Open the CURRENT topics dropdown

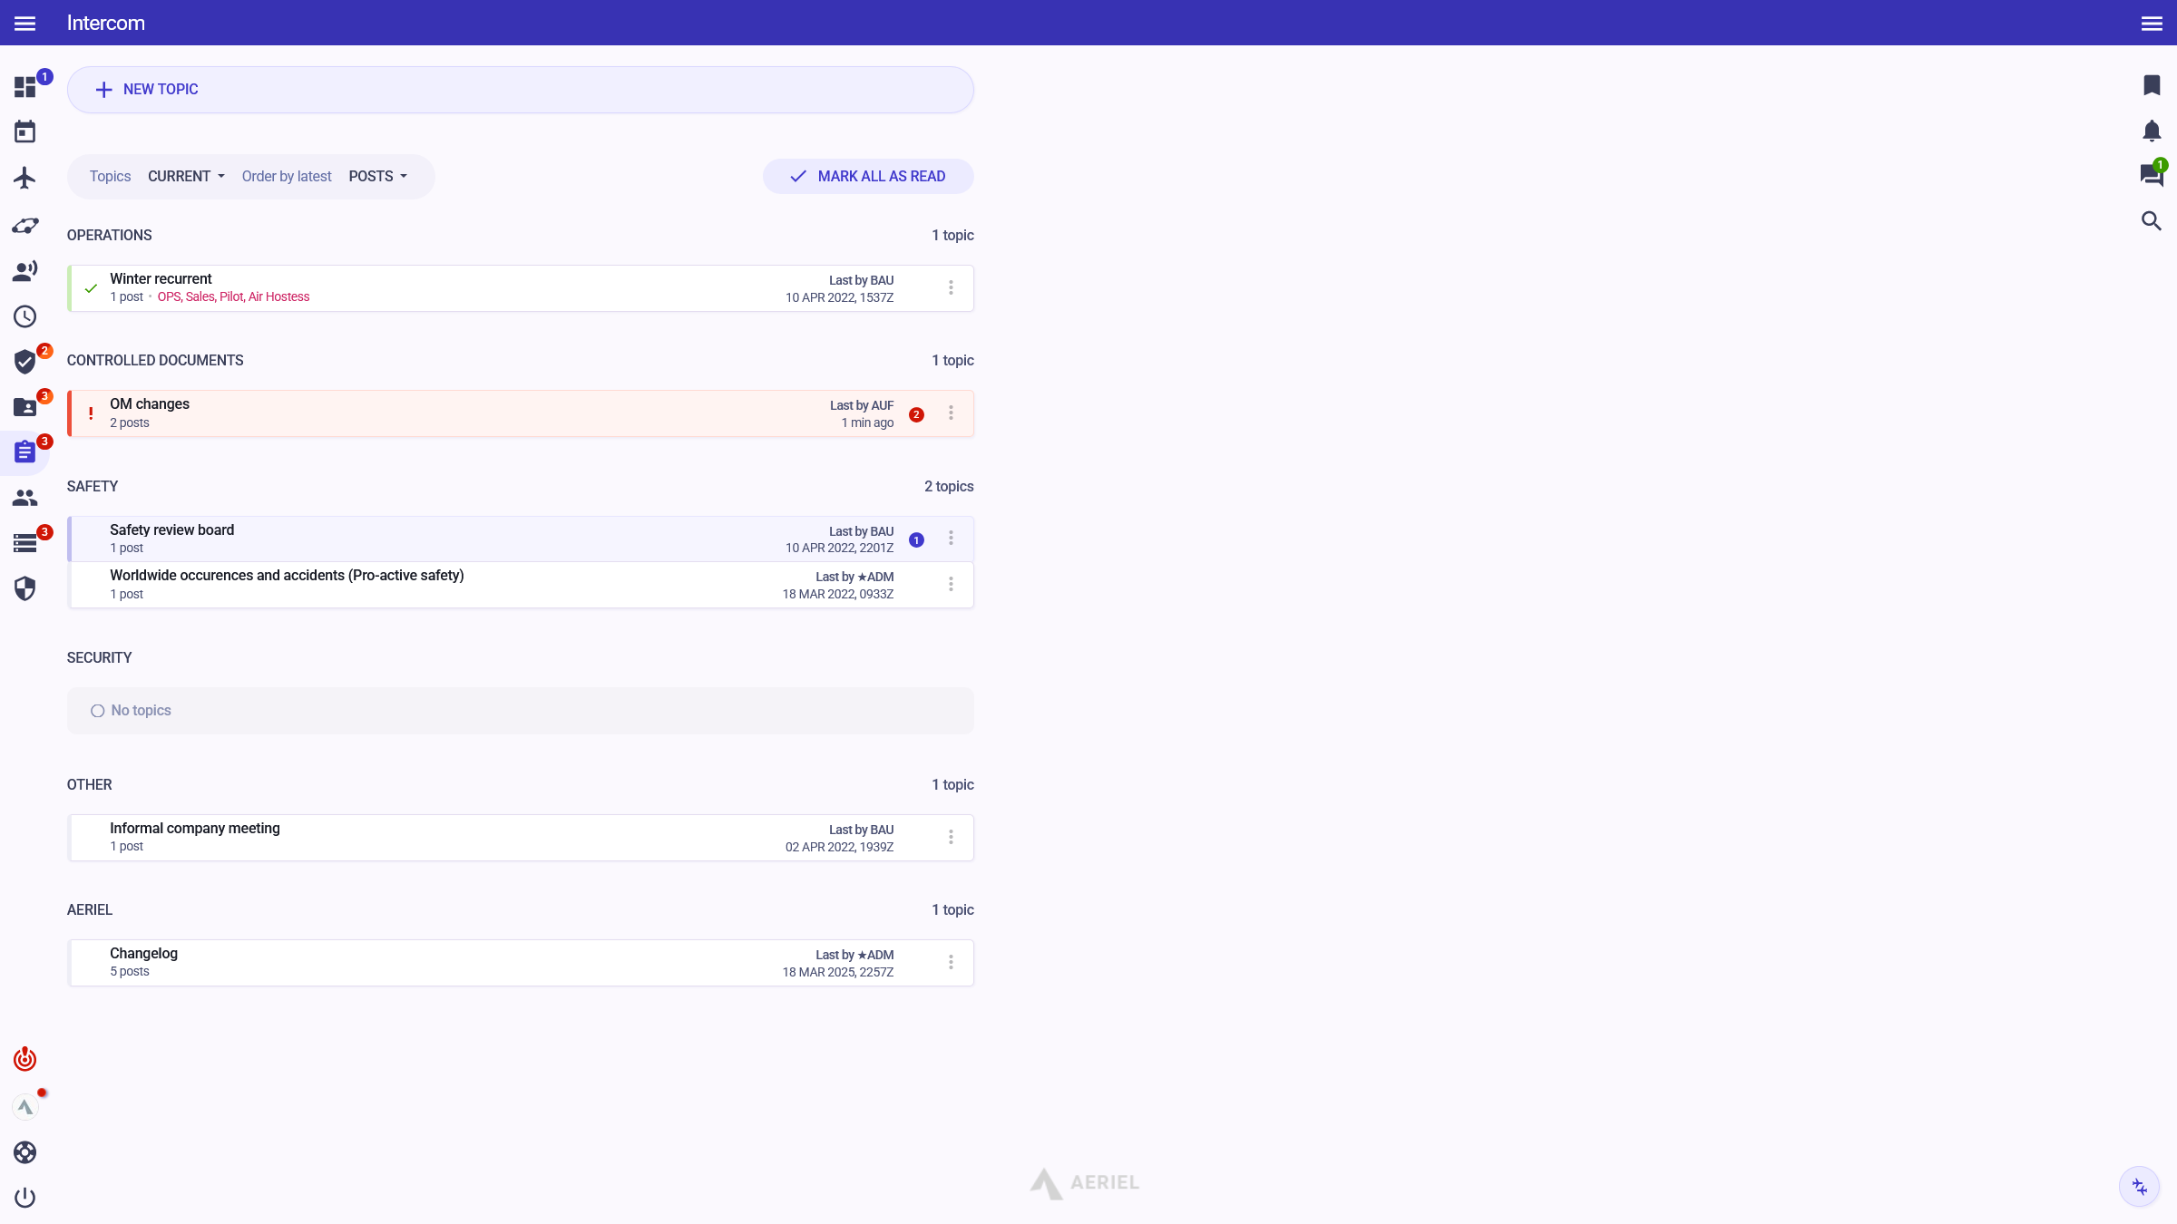(186, 177)
